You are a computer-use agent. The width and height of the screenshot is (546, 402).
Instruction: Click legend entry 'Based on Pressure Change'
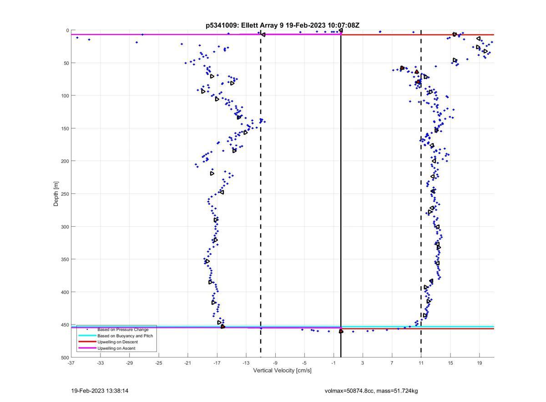(123, 329)
